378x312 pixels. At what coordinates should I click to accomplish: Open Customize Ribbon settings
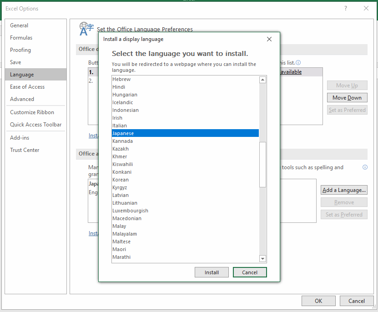(x=35, y=112)
